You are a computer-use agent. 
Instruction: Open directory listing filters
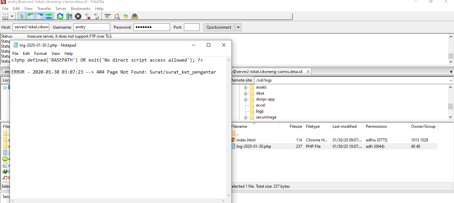[x=107, y=16]
